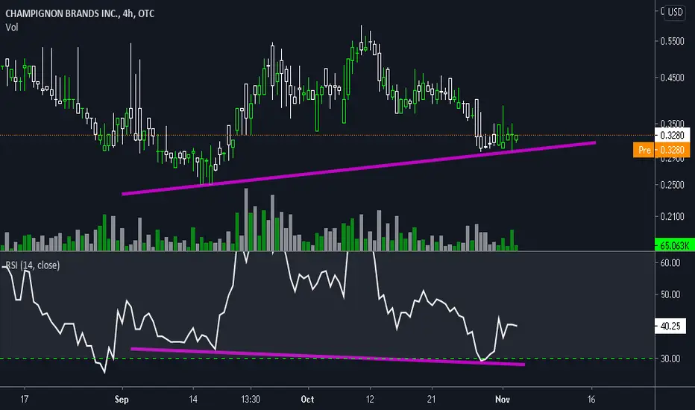Select the purple RSI trendline
The image size is (695, 410).
point(328,356)
